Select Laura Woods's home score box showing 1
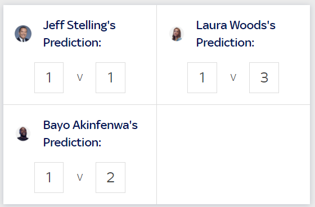315x207 pixels. 202,77
